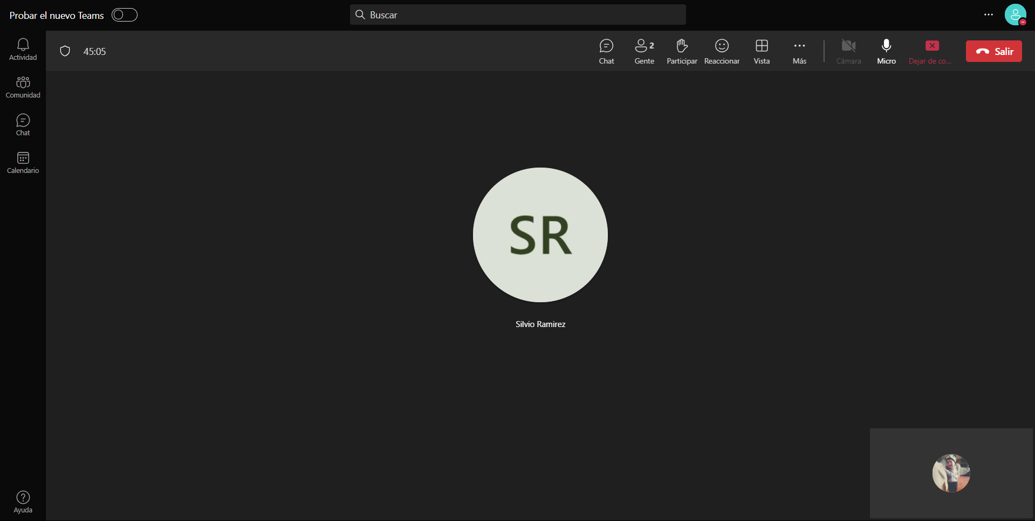1035x521 pixels.
Task: Toggle Probar el nuevo Teams switch
Action: tap(125, 15)
